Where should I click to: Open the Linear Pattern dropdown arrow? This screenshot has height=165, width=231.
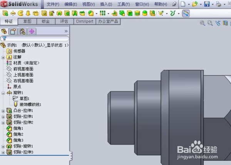[x=108, y=13]
